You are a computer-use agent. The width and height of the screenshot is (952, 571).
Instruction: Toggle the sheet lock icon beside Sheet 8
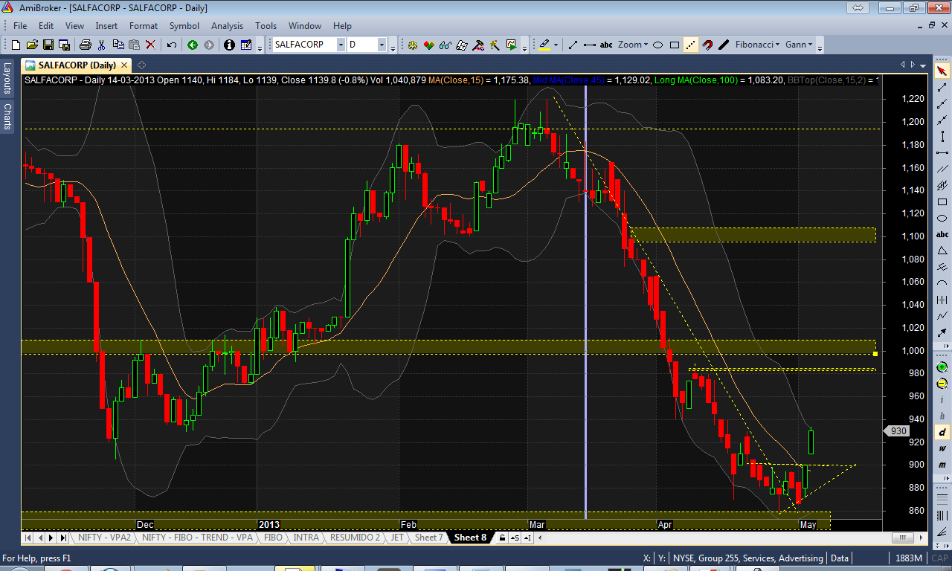pyautogui.click(x=503, y=538)
